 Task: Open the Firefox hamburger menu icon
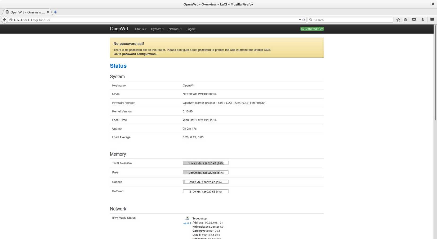(432, 20)
